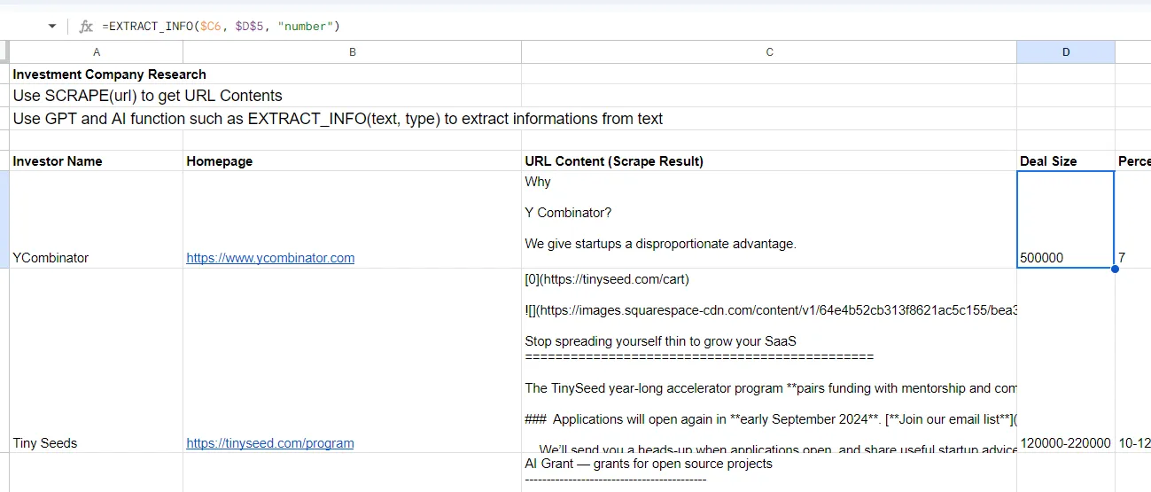Select the Investment Company Research title cell

(109, 74)
